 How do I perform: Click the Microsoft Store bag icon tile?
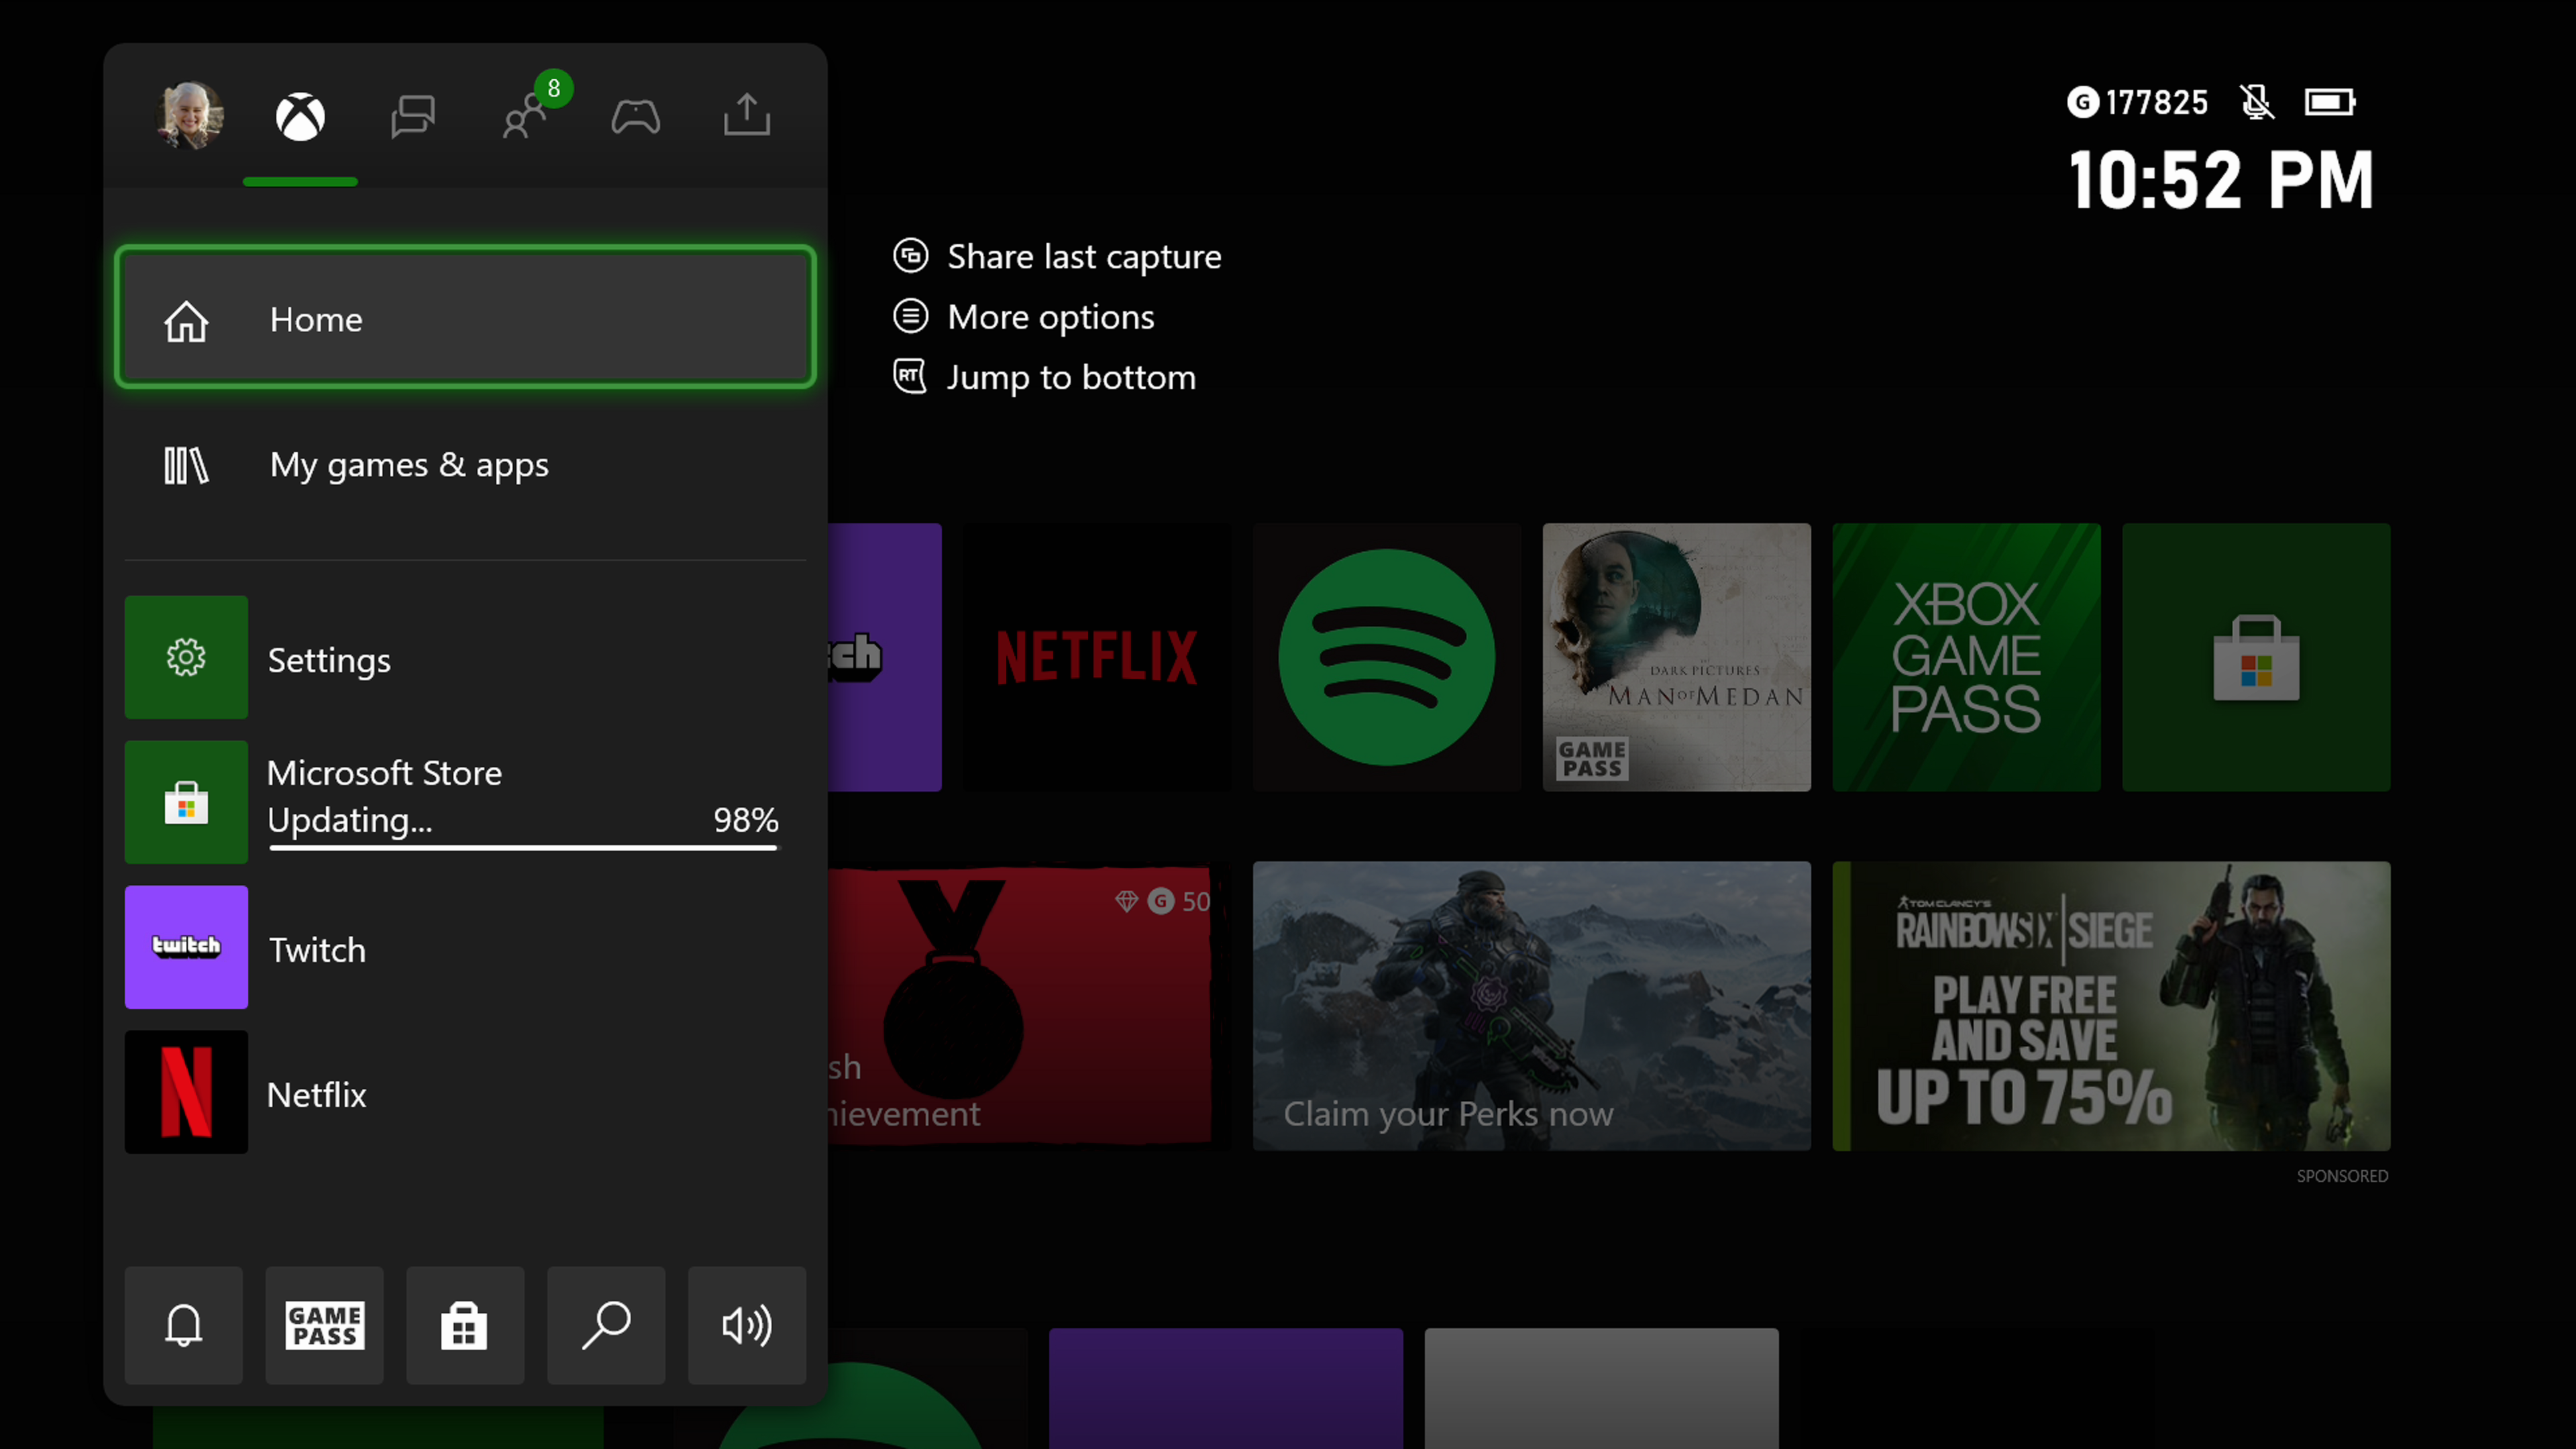tap(186, 802)
